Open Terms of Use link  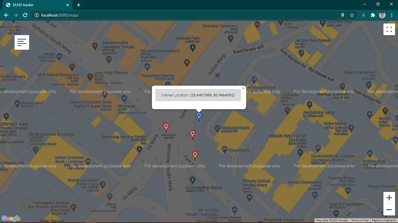point(360,220)
